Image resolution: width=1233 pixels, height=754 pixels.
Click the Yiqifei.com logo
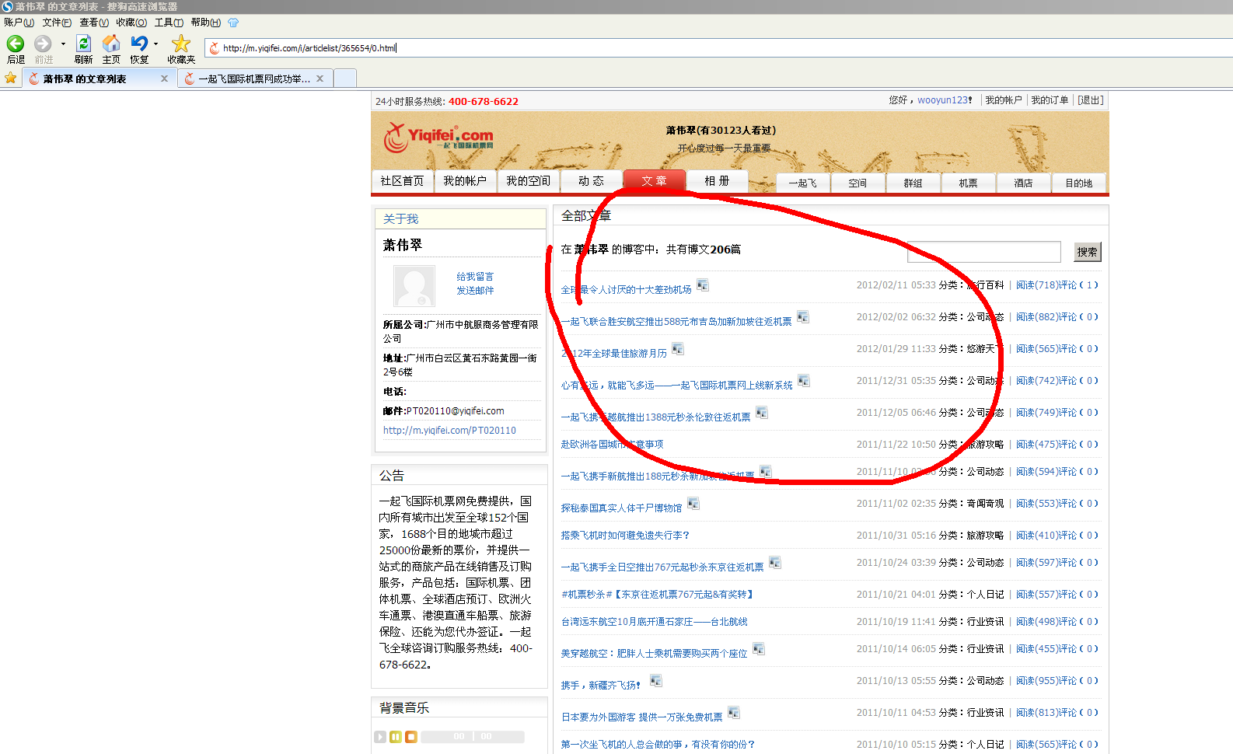tap(439, 138)
